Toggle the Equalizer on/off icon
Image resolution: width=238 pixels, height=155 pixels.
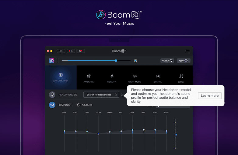pyautogui.click(x=52, y=105)
